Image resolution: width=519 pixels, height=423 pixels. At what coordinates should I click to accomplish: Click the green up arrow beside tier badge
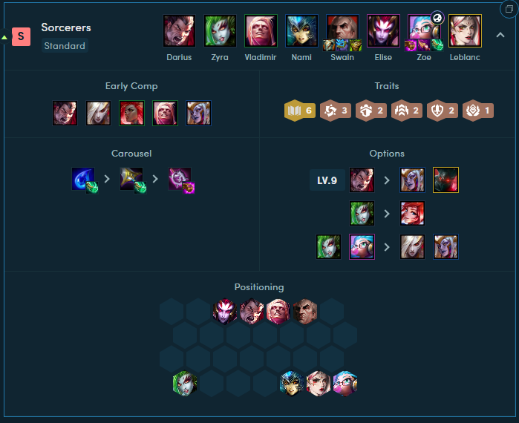(4, 37)
